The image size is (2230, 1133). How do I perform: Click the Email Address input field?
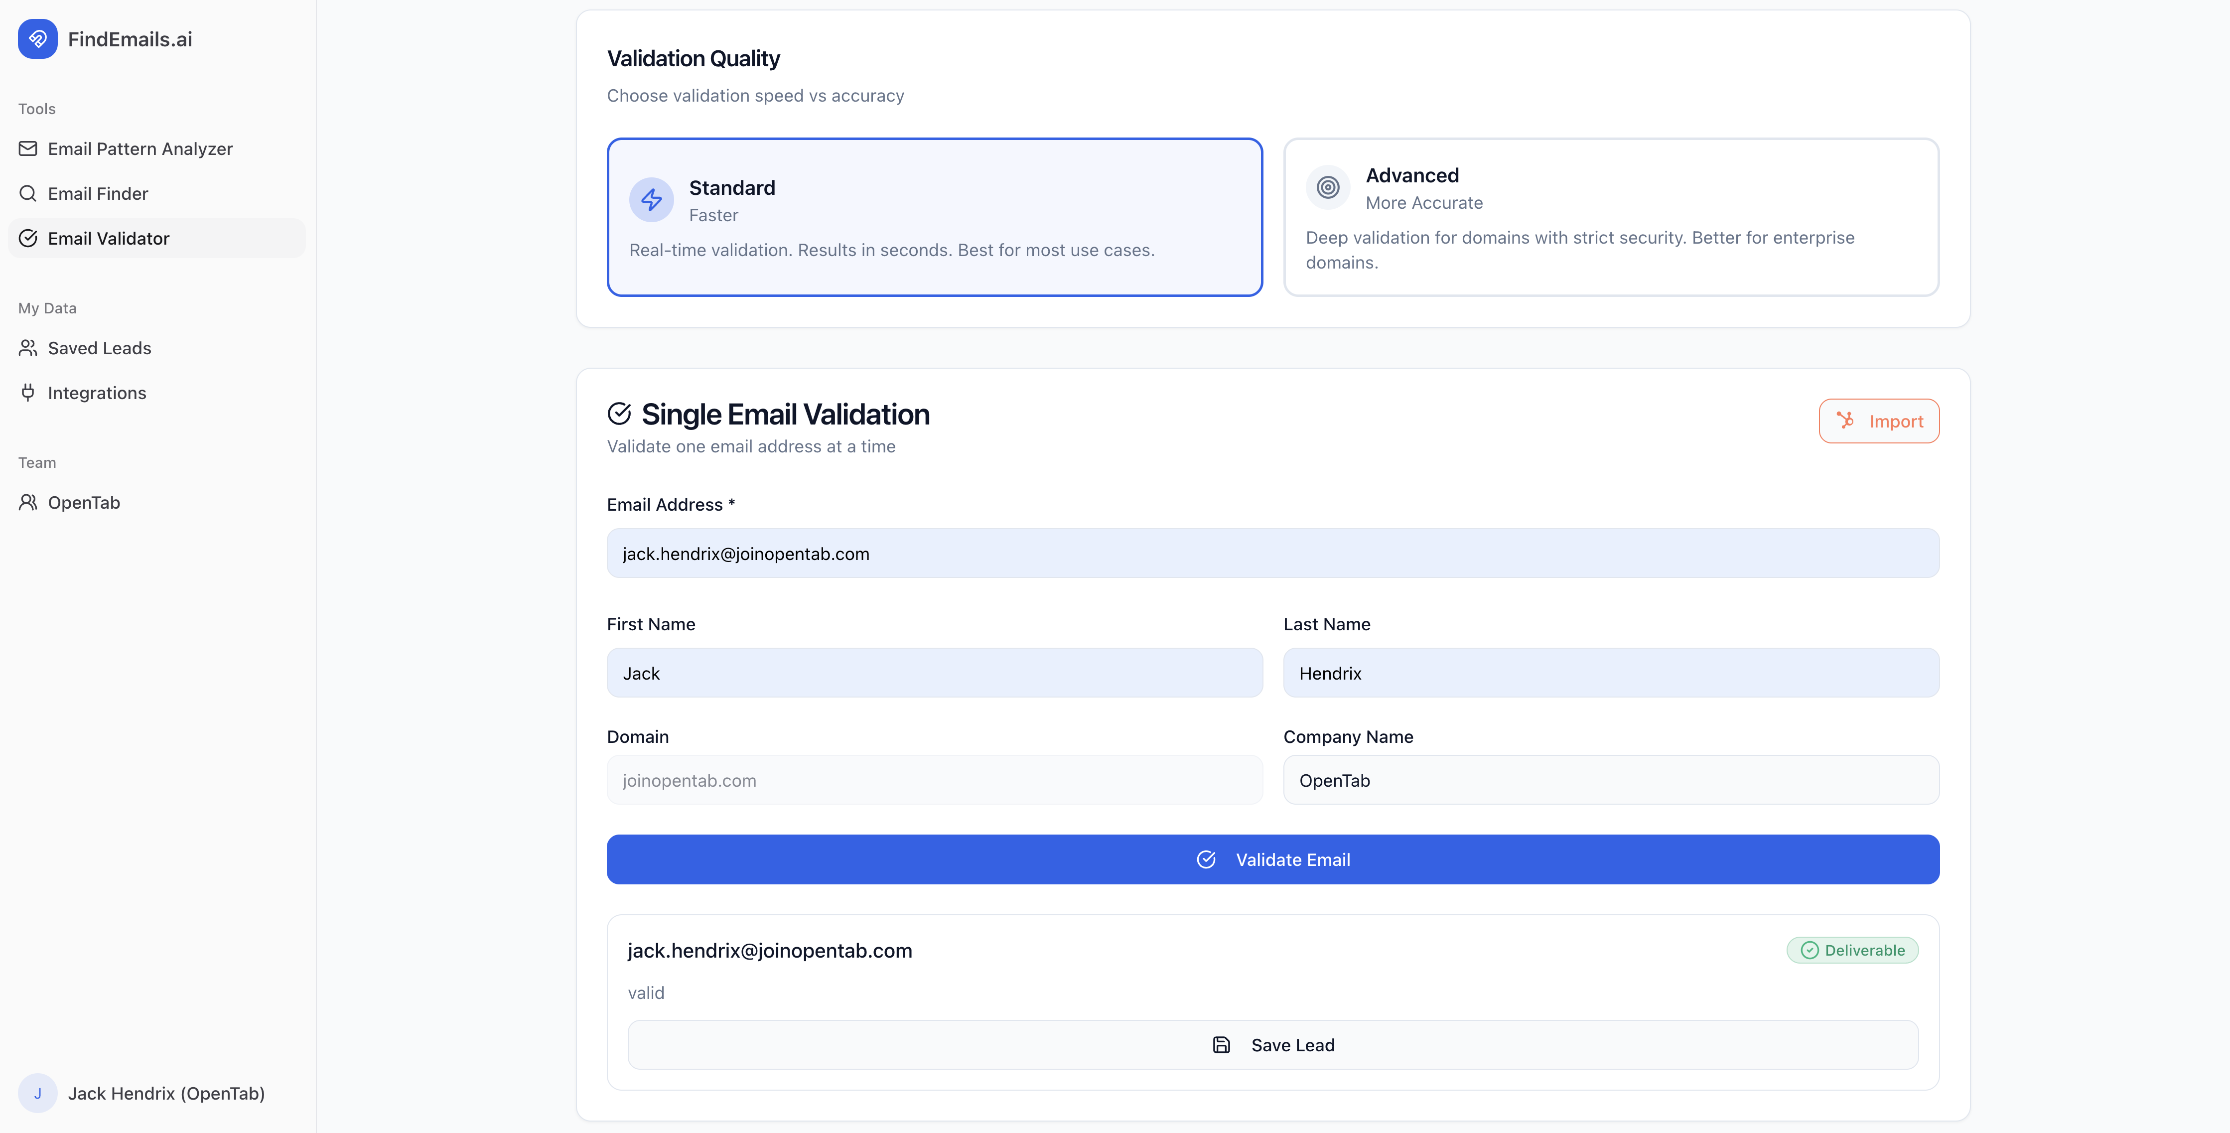click(1272, 554)
